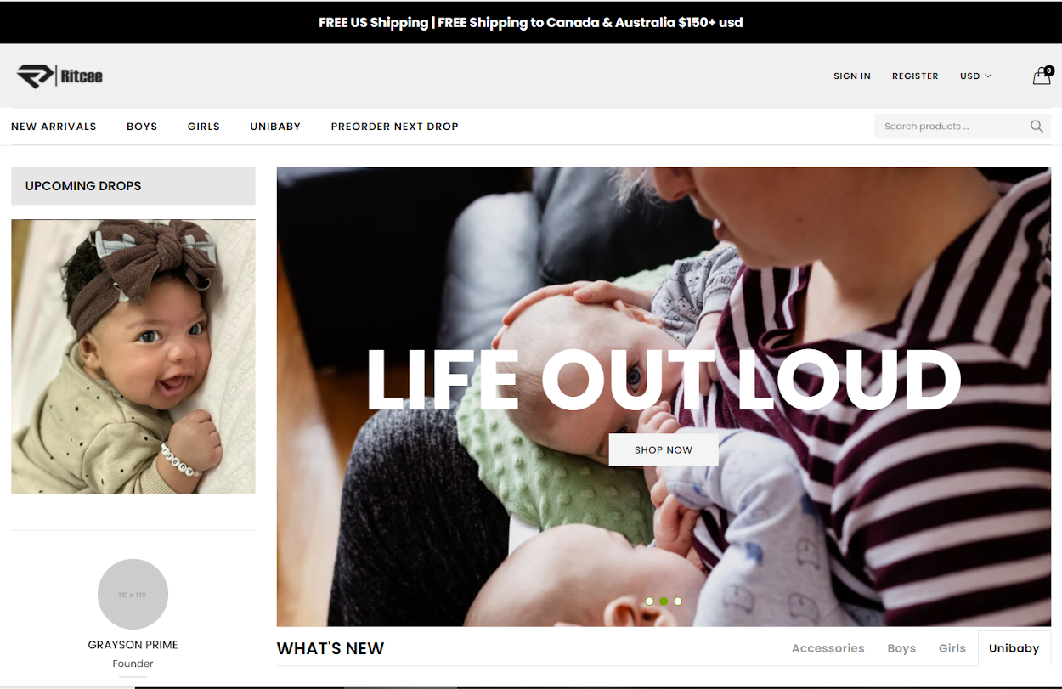This screenshot has height=689, width=1062.
Task: Click the Sign In link
Action: tap(852, 76)
